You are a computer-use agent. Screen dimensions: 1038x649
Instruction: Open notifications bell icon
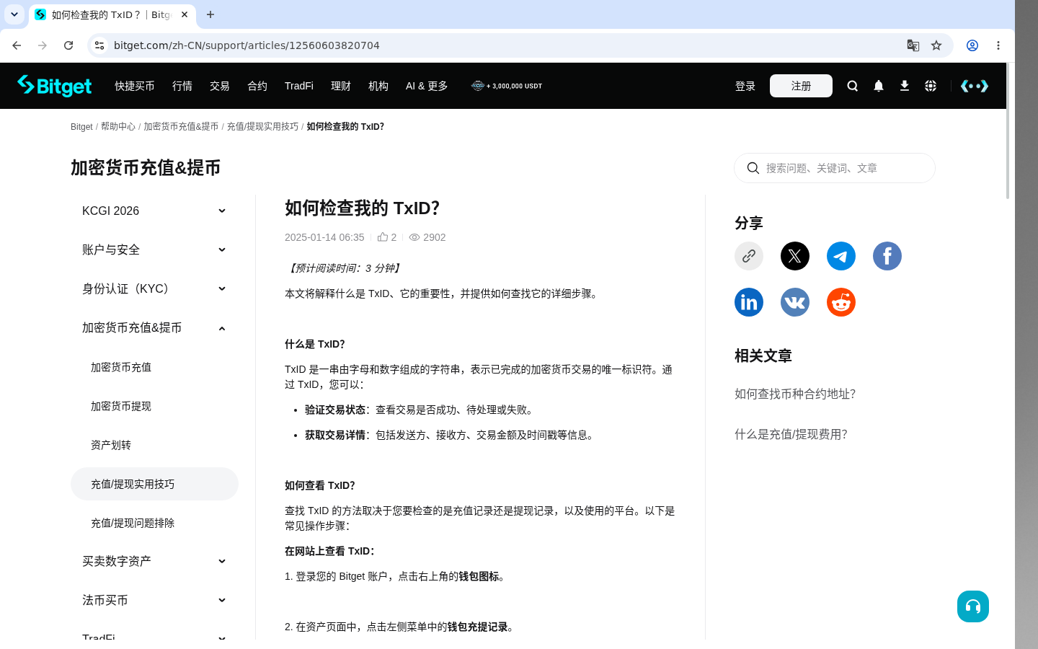tap(879, 86)
